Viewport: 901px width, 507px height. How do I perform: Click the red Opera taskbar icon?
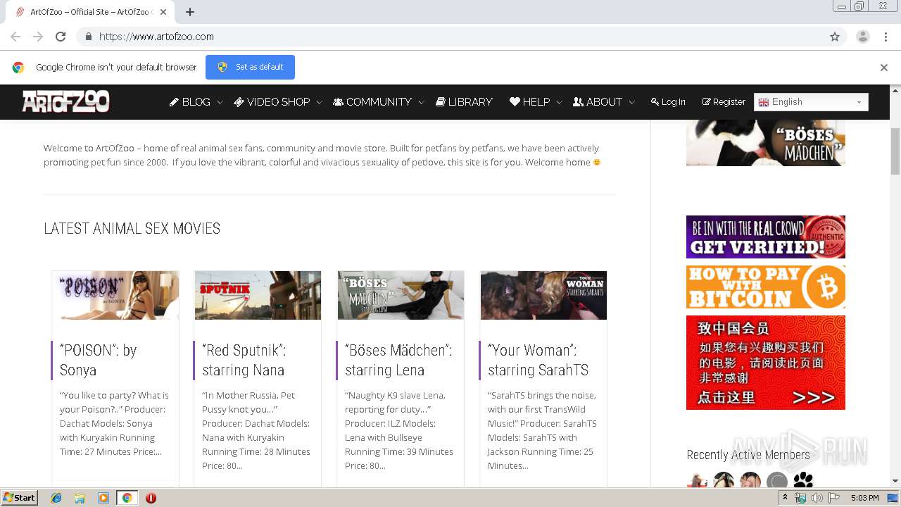click(151, 498)
